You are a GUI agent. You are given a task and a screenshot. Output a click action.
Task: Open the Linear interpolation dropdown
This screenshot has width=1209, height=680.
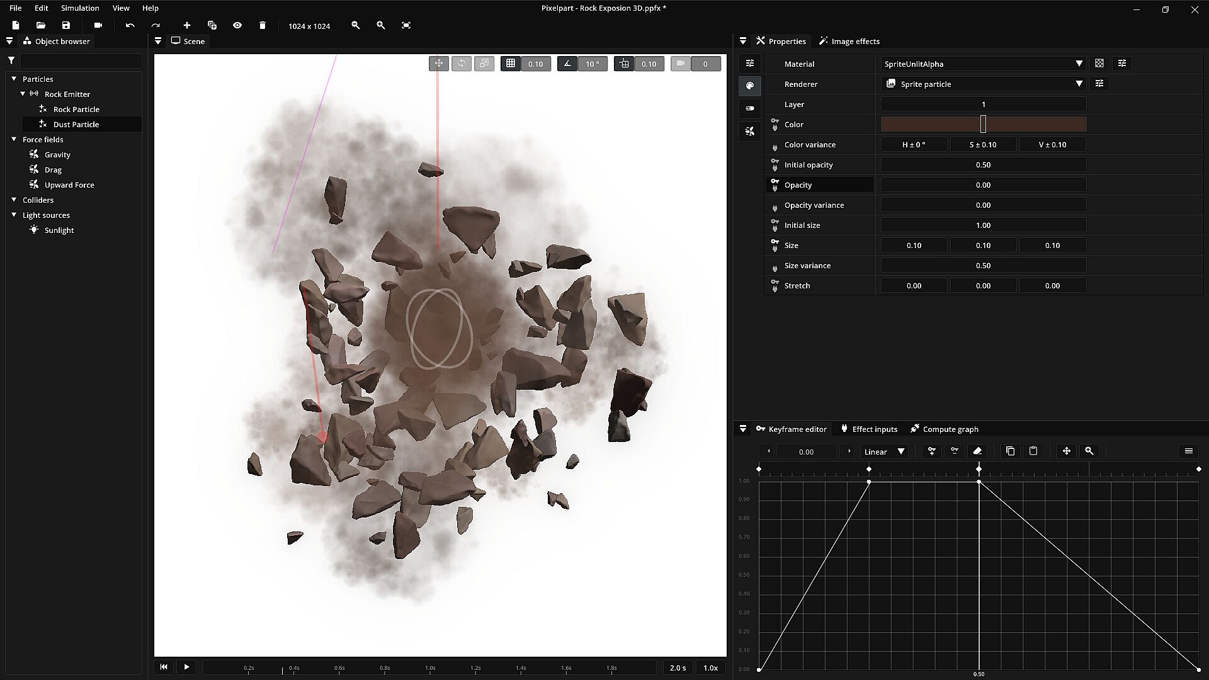click(884, 451)
